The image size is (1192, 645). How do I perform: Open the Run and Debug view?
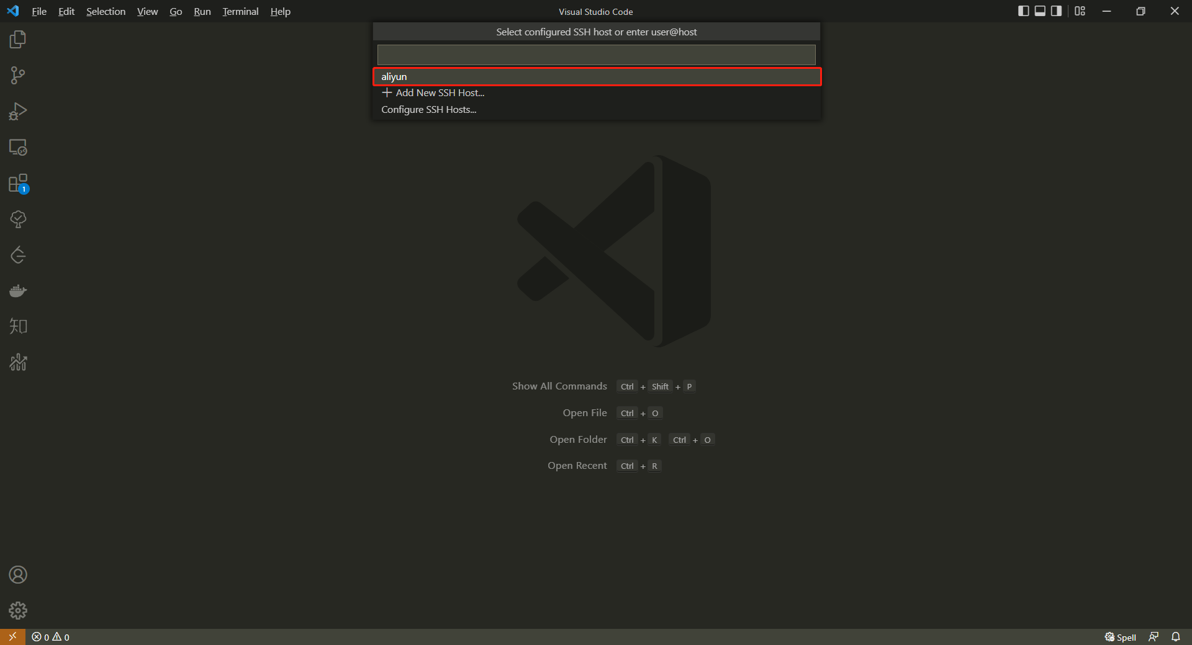(18, 112)
